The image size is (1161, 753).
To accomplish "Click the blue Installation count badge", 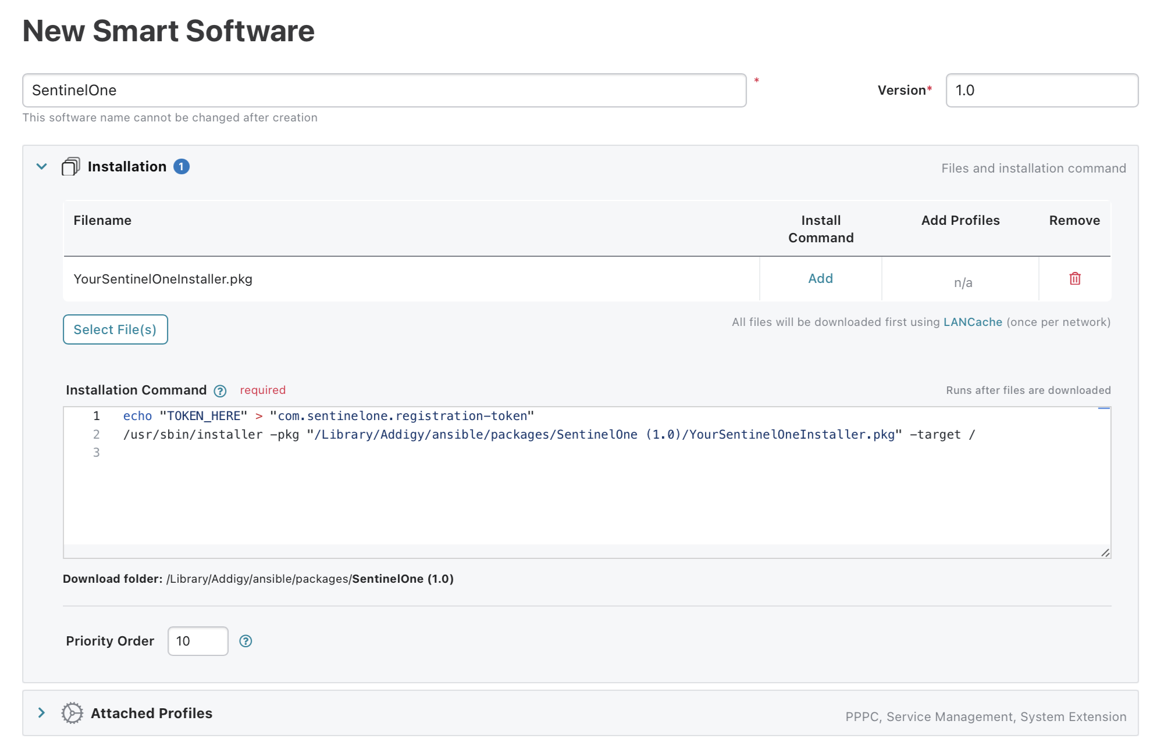I will pyautogui.click(x=181, y=167).
